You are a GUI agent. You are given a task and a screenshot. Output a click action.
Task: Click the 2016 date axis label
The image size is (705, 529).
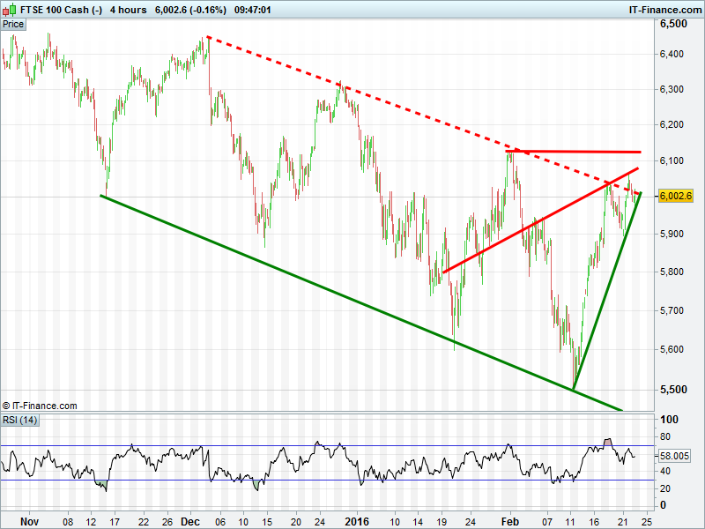[357, 522]
